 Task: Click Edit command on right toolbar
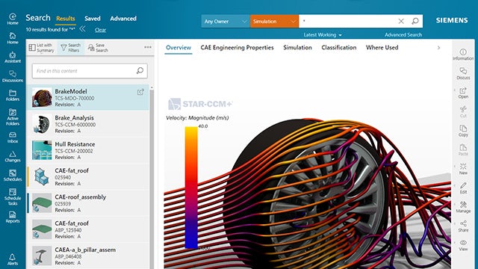click(463, 188)
